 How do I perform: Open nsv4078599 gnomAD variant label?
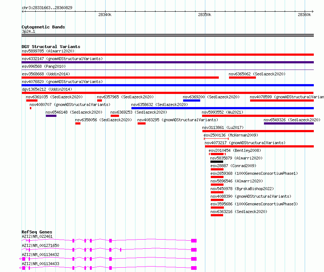coord(287,97)
